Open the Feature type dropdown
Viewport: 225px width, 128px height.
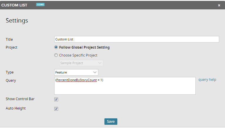[x=76, y=72]
